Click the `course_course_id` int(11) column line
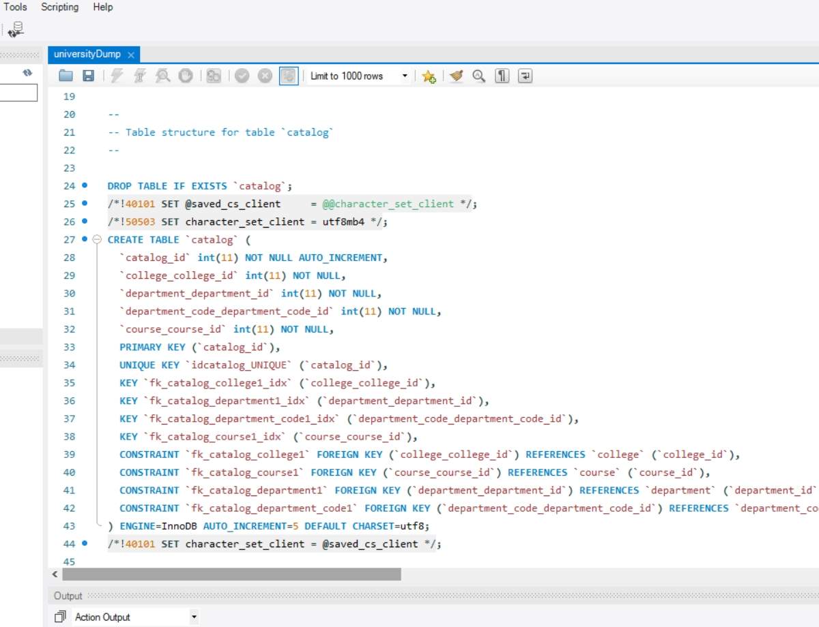This screenshot has height=627, width=819. tap(227, 329)
